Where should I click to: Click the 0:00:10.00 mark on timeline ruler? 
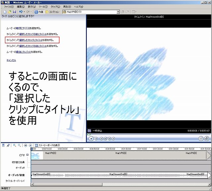[x=47, y=149]
